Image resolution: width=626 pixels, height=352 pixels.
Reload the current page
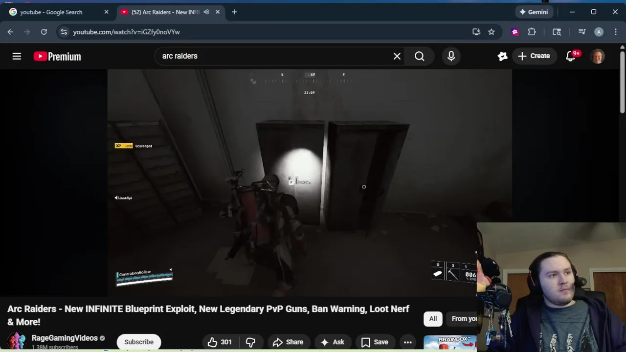click(44, 32)
